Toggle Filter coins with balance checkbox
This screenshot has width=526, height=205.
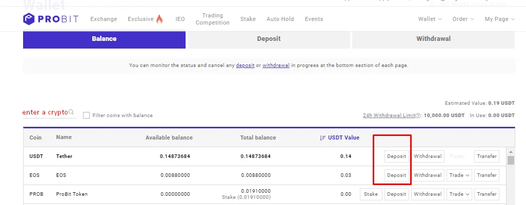(x=86, y=116)
